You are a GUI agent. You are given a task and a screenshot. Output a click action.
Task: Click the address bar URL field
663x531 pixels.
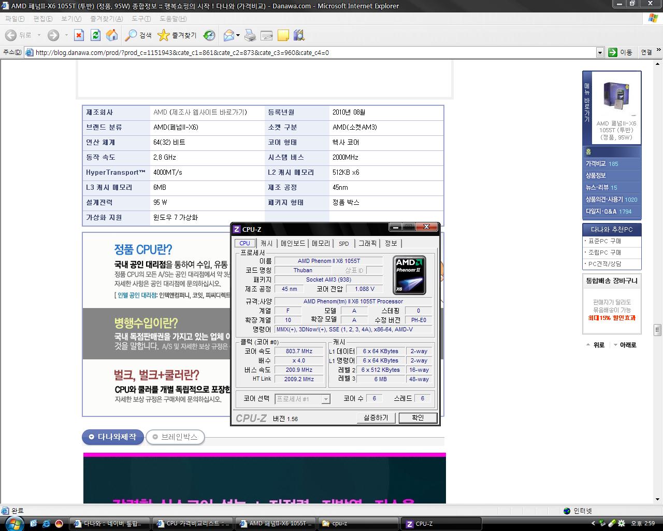[314, 52]
